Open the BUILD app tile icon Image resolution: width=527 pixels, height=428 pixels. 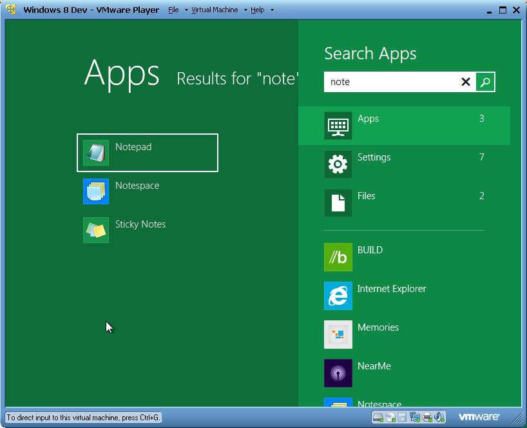coord(338,257)
